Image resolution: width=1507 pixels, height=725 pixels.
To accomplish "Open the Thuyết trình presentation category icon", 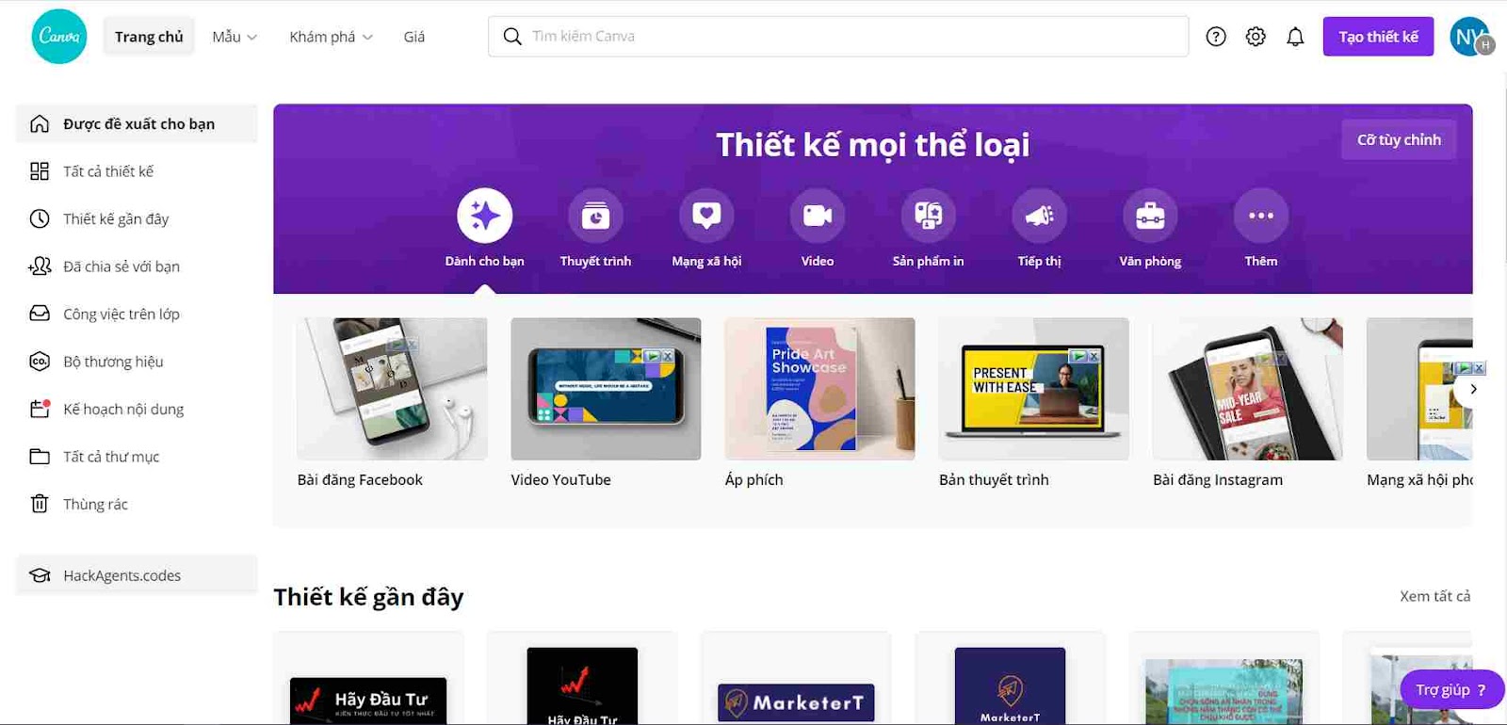I will coord(595,216).
